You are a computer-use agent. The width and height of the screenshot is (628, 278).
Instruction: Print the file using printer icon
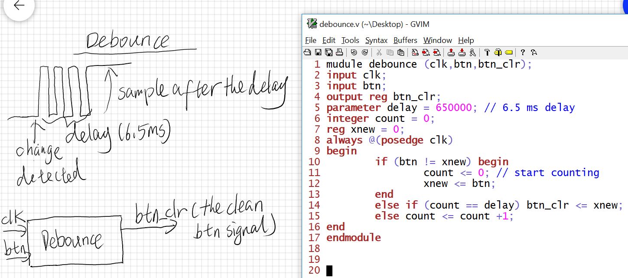coord(339,52)
